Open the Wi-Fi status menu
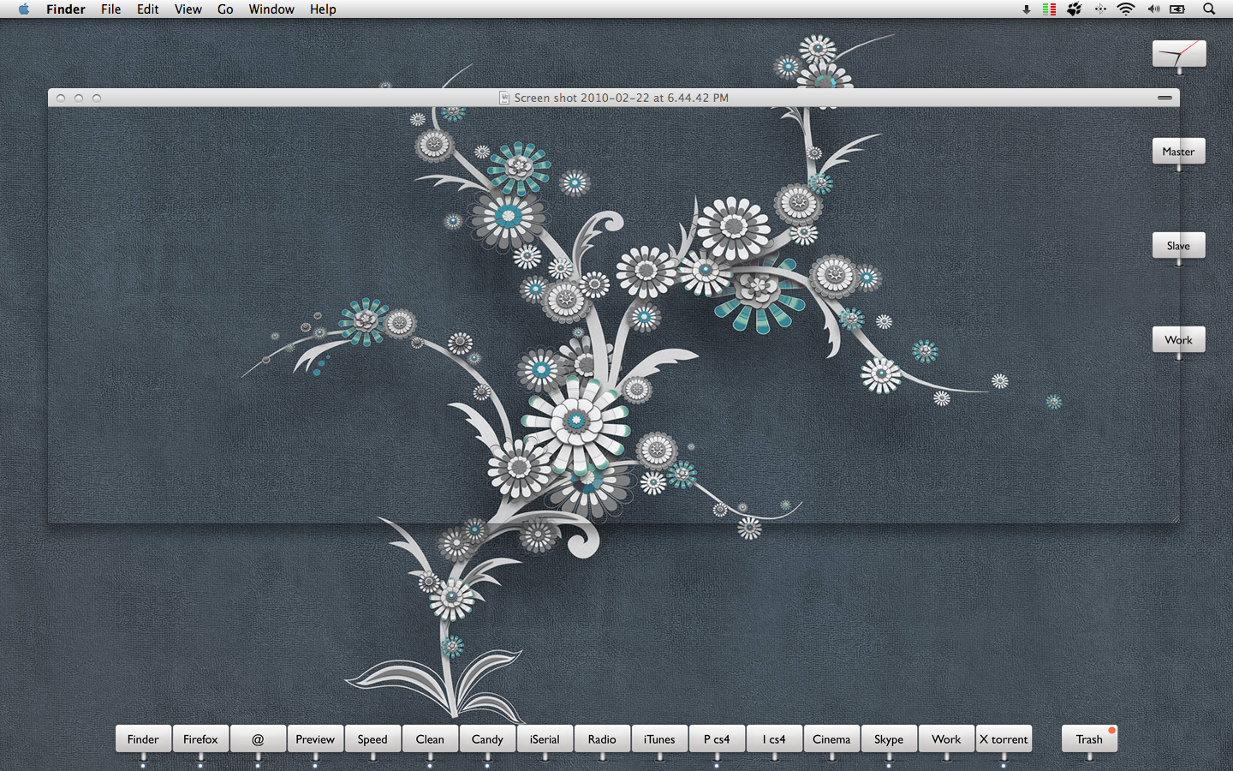The height and width of the screenshot is (771, 1233). 1126,9
